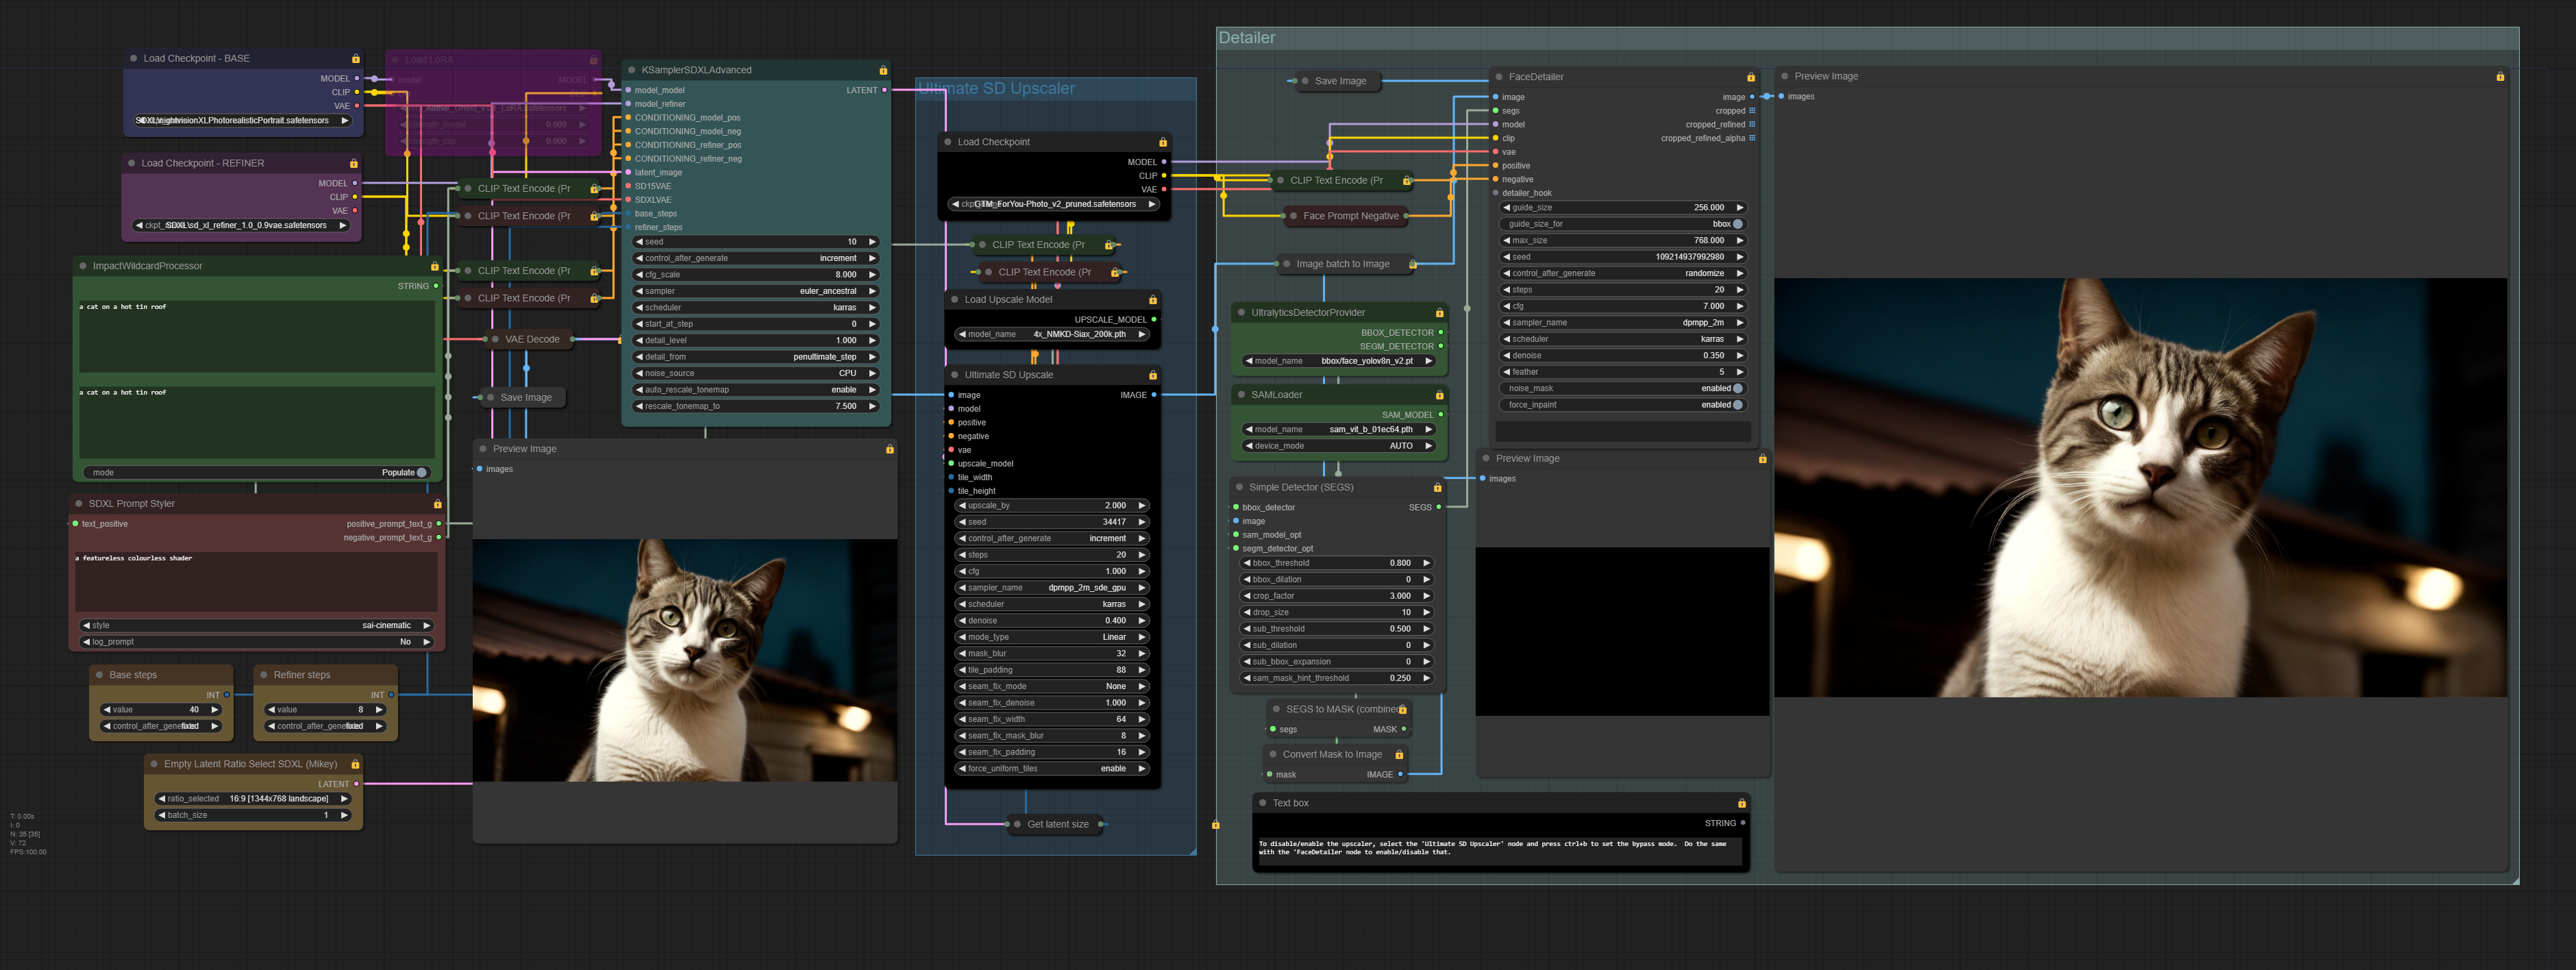The width and height of the screenshot is (2576, 970).
Task: Click the lock icon on Text box node
Action: pos(1741,803)
